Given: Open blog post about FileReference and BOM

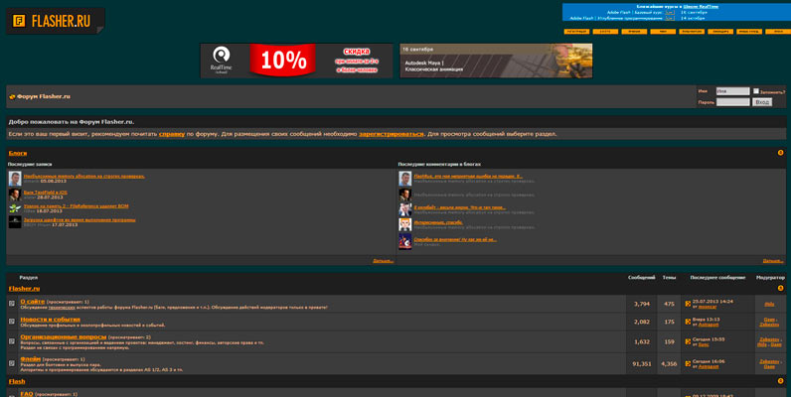Looking at the screenshot, I should click(77, 206).
